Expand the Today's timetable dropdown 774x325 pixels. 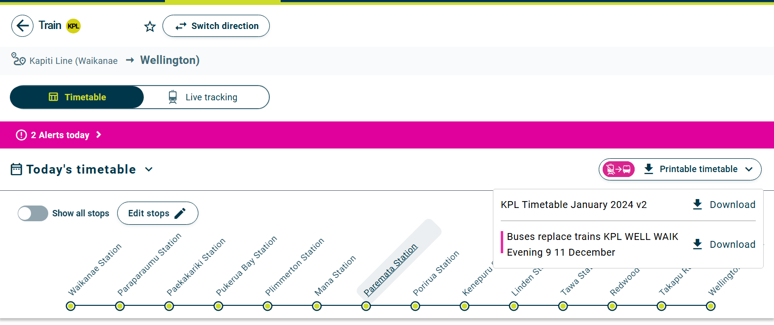(149, 170)
